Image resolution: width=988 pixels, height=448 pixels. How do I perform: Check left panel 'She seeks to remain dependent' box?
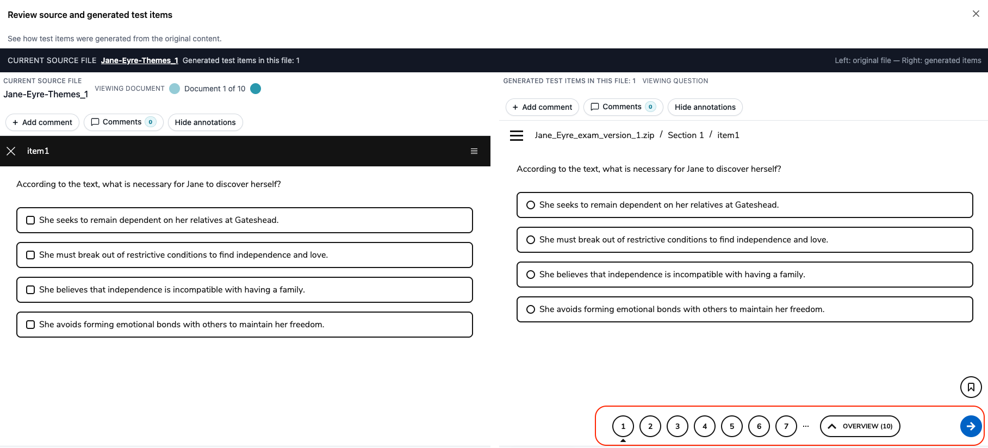[x=30, y=220]
